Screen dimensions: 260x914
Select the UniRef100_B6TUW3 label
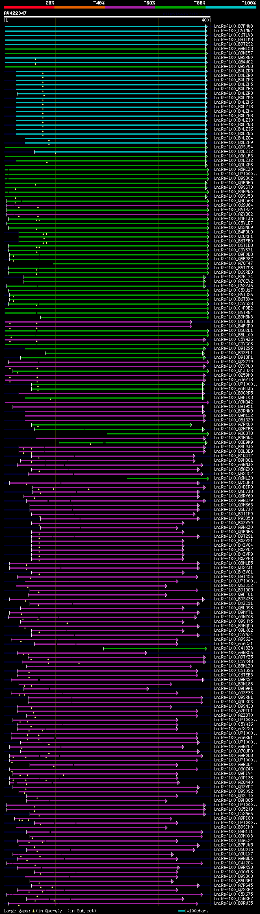[233, 321]
